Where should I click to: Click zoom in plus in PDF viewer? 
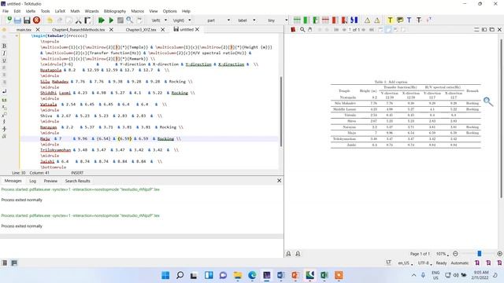tap(499, 254)
